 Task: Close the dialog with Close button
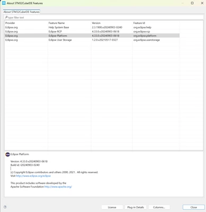193,207
